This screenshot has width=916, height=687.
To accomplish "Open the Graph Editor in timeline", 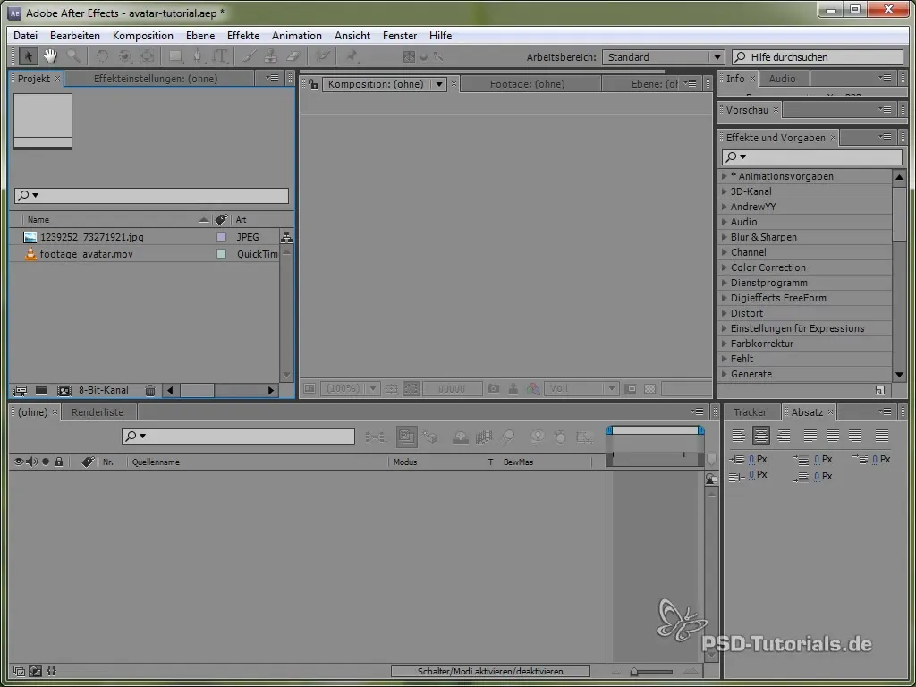I will click(x=584, y=437).
